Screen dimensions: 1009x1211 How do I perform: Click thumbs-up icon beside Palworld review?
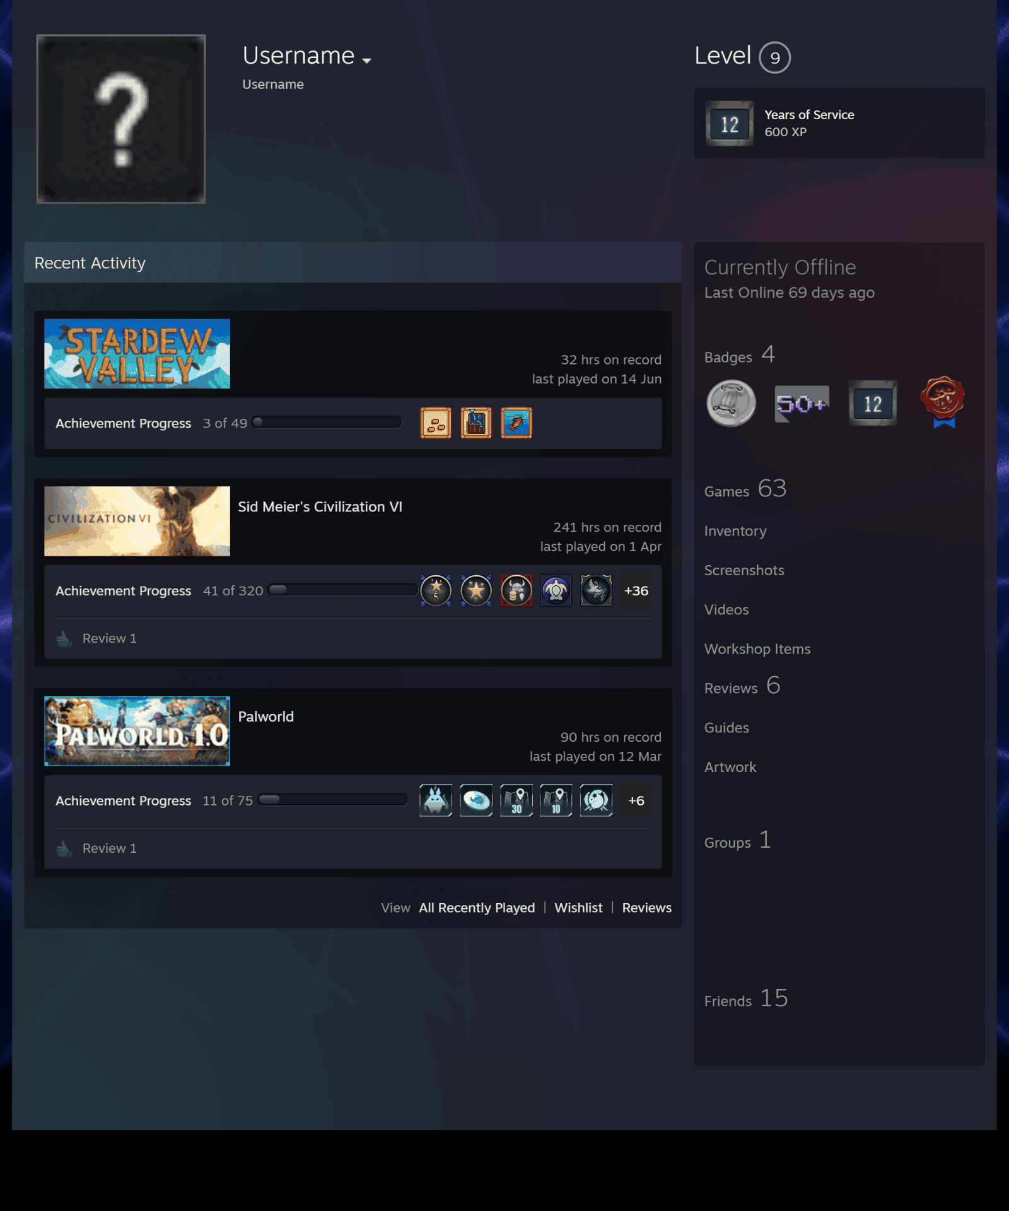(64, 849)
